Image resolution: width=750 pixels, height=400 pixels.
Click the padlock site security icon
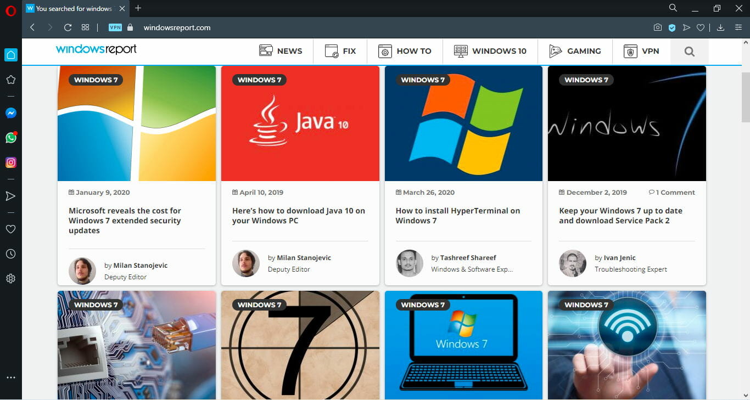click(130, 27)
